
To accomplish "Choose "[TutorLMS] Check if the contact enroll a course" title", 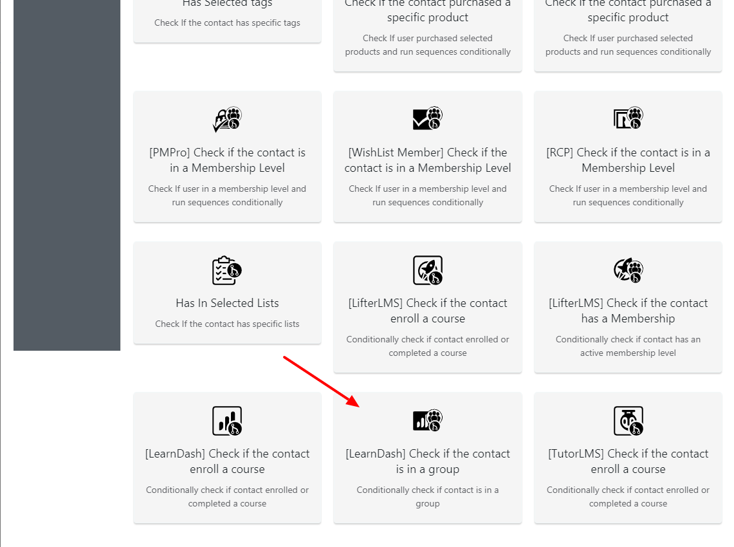I will pyautogui.click(x=628, y=461).
